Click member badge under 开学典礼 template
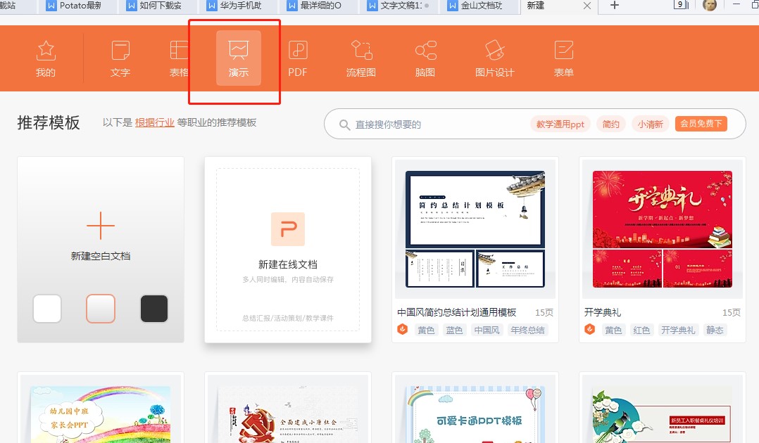 [589, 329]
